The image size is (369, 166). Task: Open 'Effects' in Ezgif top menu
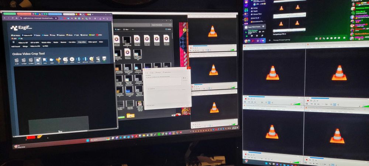[x=69, y=35]
